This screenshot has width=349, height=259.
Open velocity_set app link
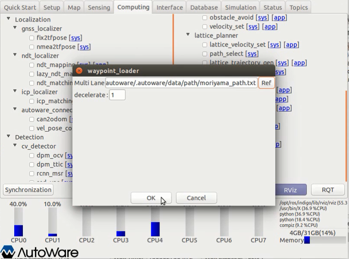[270, 27]
